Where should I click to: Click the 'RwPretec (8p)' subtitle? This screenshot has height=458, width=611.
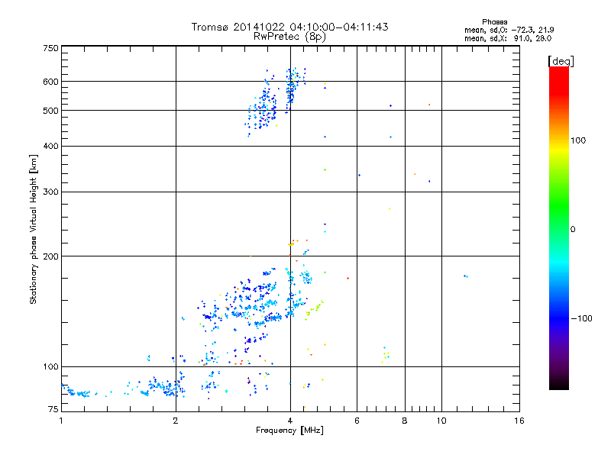click(x=289, y=37)
